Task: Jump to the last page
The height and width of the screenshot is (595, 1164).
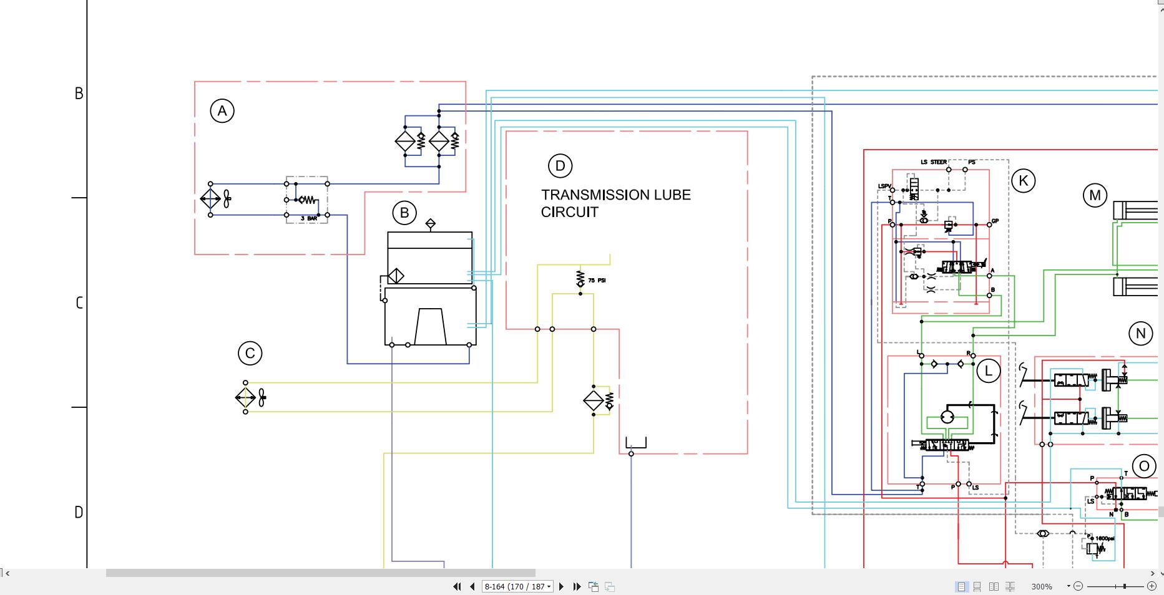Action: click(577, 586)
